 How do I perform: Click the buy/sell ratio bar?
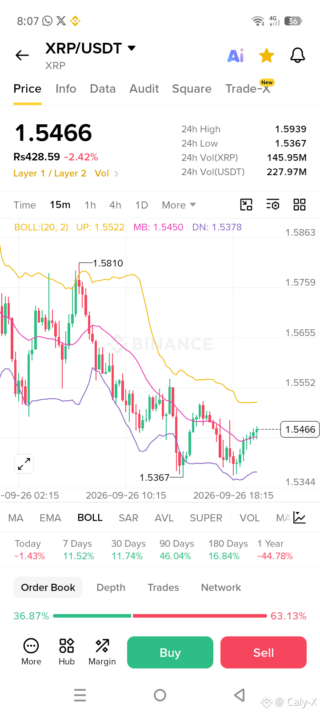point(160,616)
